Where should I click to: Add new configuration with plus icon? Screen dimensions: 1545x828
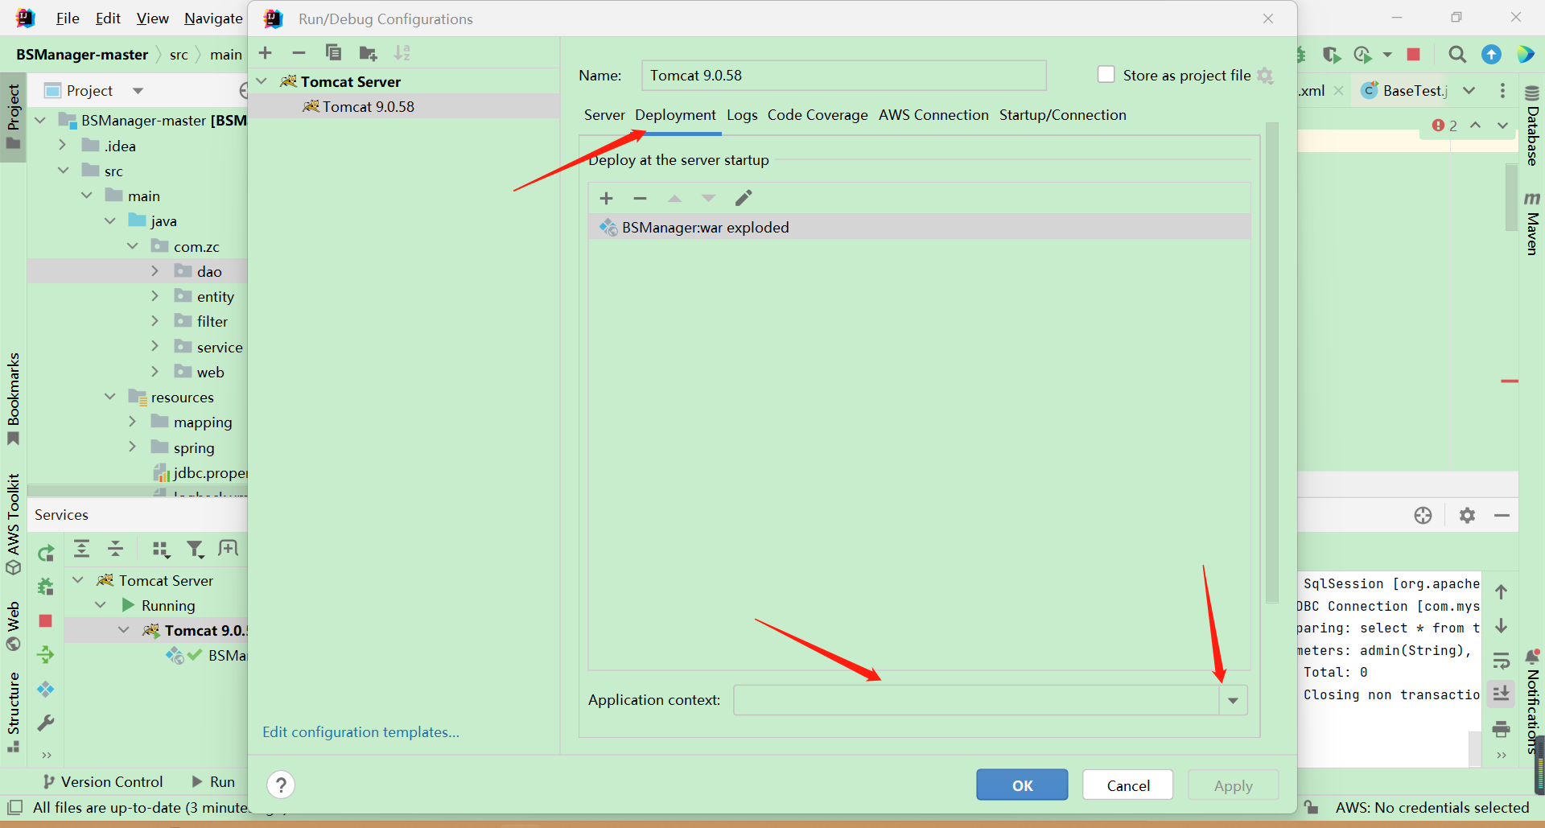point(266,53)
